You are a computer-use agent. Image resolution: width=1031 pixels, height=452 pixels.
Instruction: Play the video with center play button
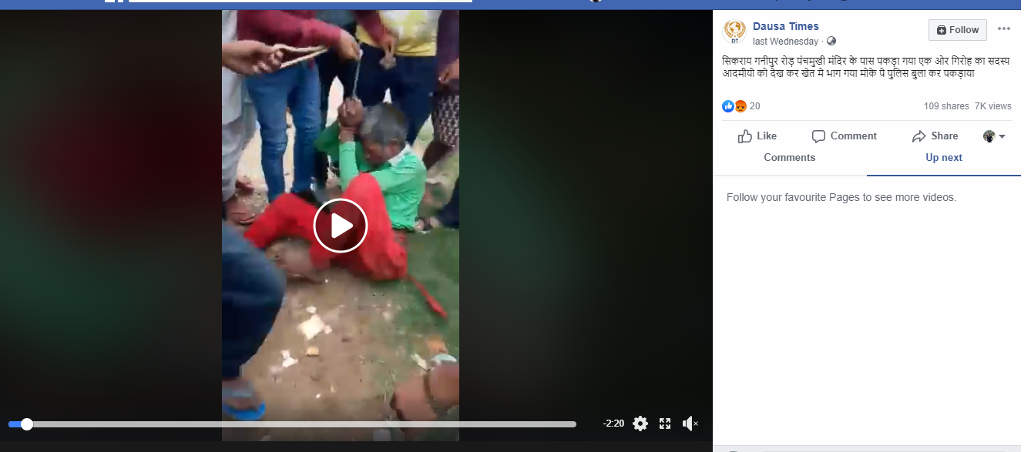[341, 226]
